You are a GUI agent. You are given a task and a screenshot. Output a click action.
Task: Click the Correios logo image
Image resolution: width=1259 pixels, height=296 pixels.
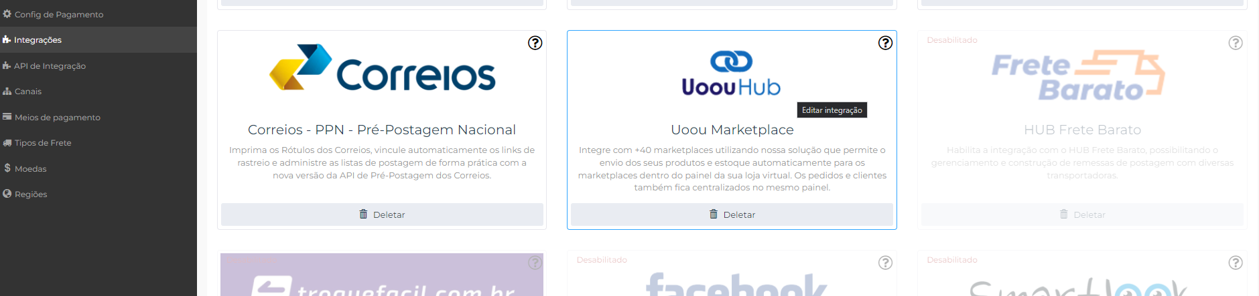(382, 67)
